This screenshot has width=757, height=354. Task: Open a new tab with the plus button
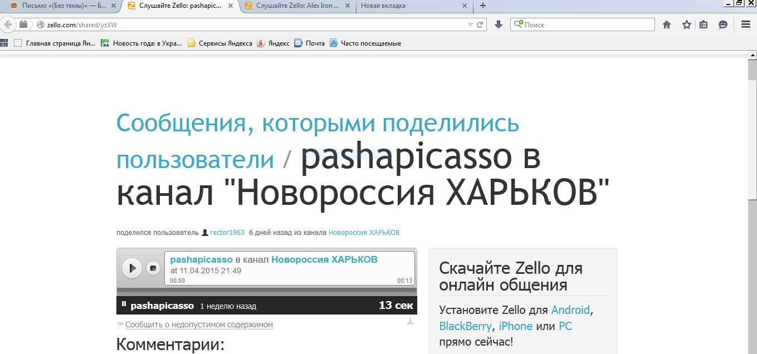483,6
